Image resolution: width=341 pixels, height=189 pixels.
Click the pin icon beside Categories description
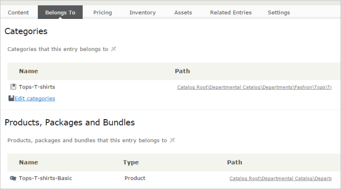point(113,49)
